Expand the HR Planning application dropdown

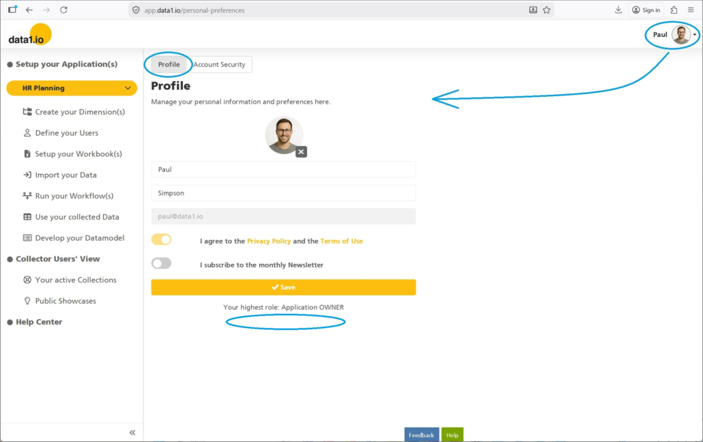pyautogui.click(x=128, y=88)
